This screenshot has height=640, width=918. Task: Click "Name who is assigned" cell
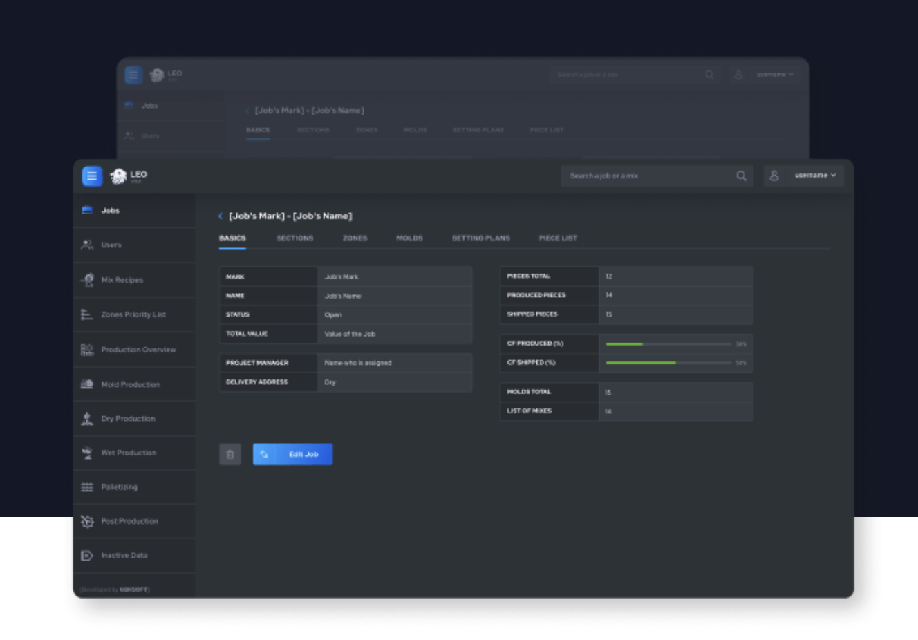(395, 363)
